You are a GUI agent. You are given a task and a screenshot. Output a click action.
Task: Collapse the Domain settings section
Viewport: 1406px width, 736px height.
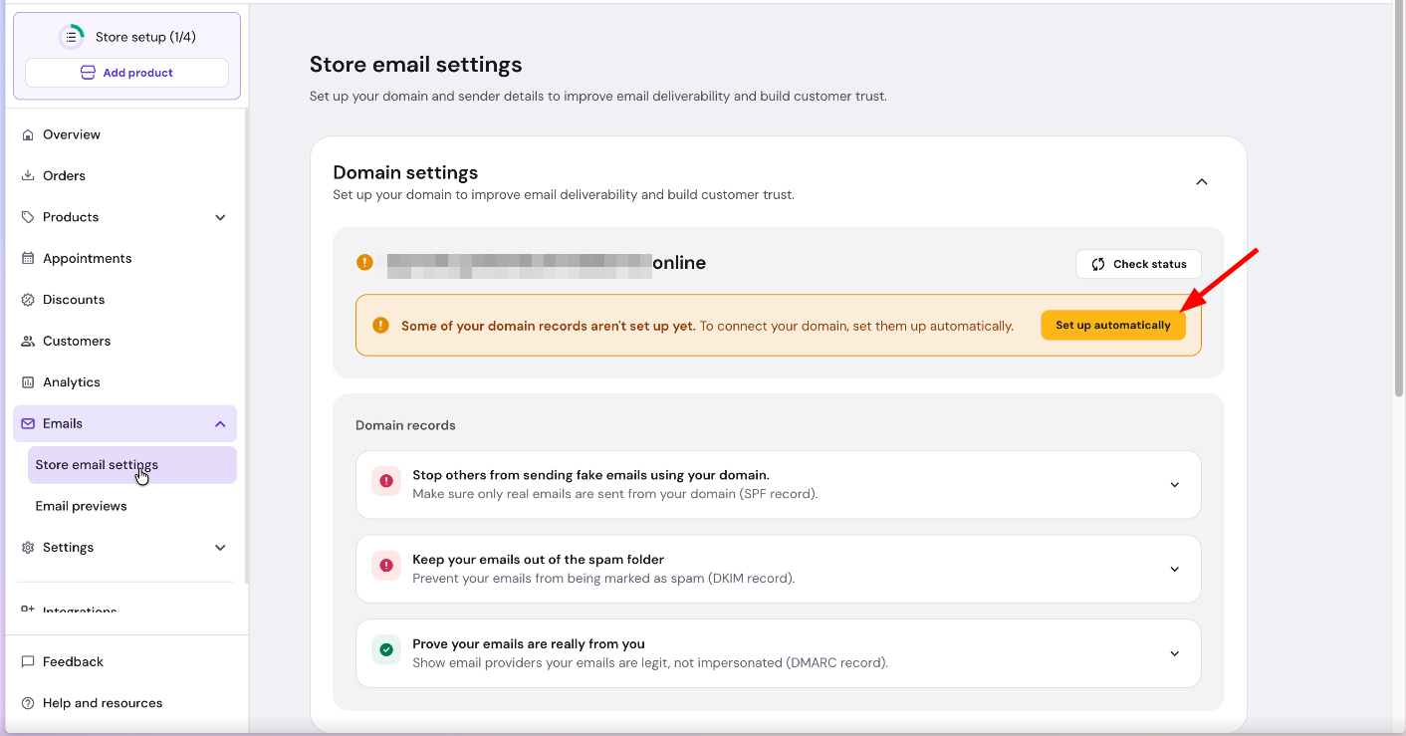click(x=1201, y=182)
